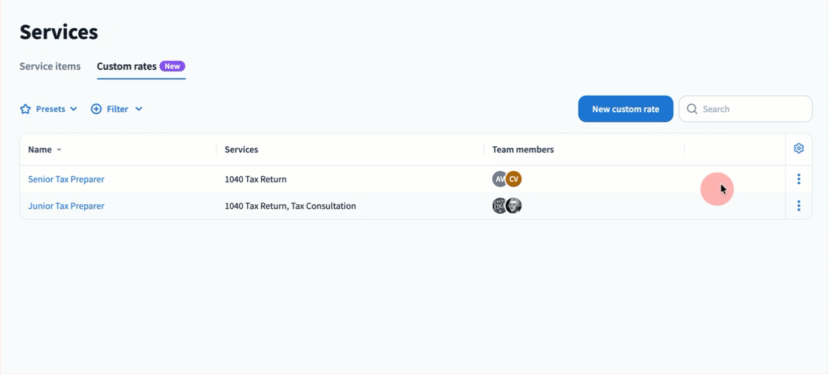Click into the Search input field
This screenshot has height=374, width=828.
tap(752, 109)
